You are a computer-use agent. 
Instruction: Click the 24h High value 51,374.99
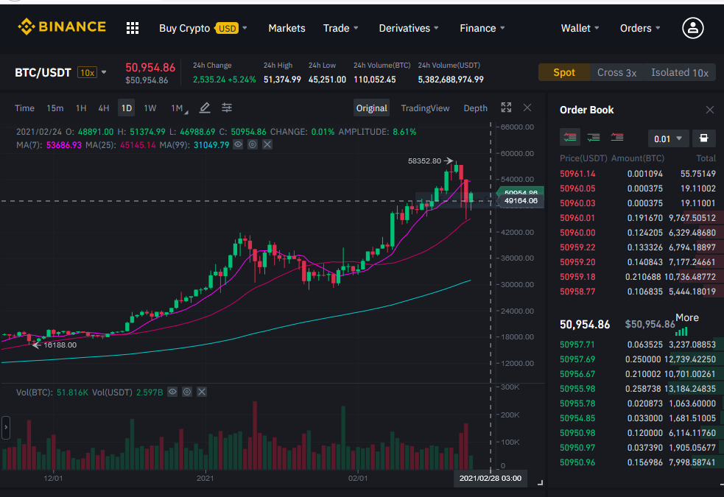pyautogui.click(x=282, y=80)
